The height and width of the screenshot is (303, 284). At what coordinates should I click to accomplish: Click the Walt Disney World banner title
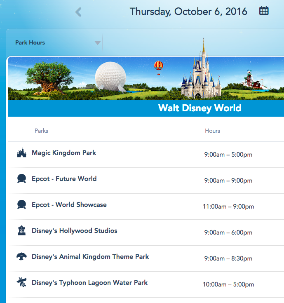click(200, 108)
